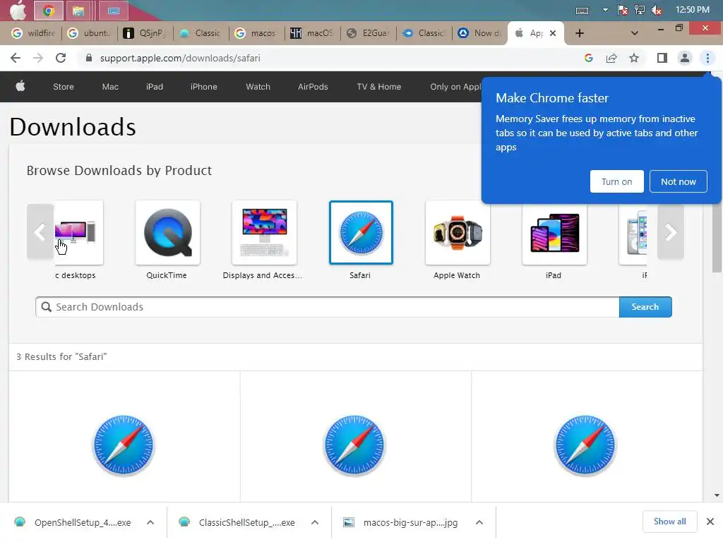This screenshot has height=542, width=723.
Task: Open options for ClassicShellSetup download
Action: (x=315, y=522)
